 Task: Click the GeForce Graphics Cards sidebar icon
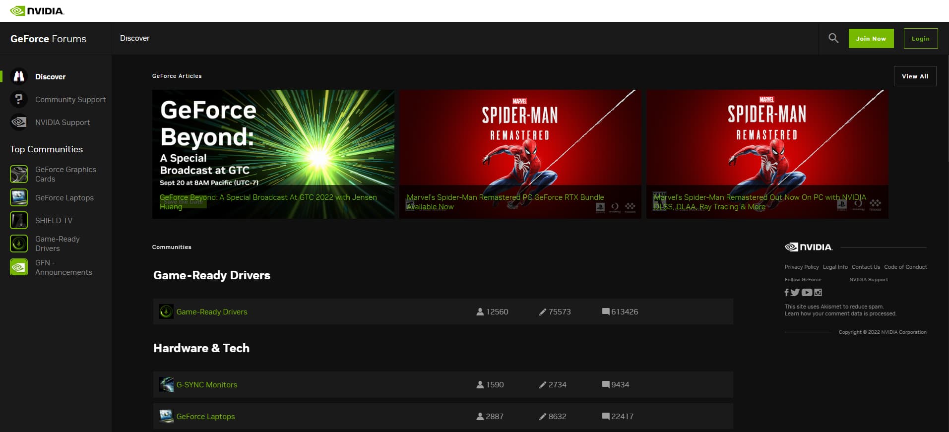19,174
